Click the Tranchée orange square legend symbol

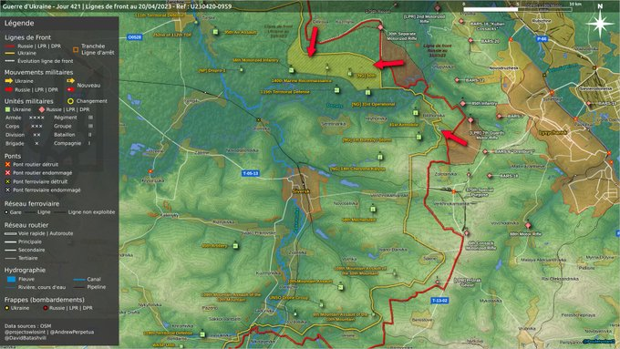[x=76, y=49]
